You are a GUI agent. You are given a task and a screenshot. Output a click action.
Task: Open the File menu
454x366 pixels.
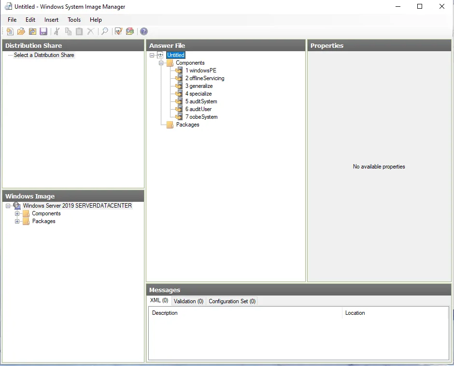(12, 20)
